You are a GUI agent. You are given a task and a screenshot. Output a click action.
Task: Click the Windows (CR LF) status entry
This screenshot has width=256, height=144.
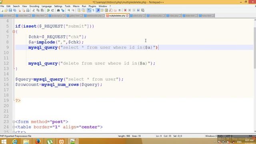[214, 136]
